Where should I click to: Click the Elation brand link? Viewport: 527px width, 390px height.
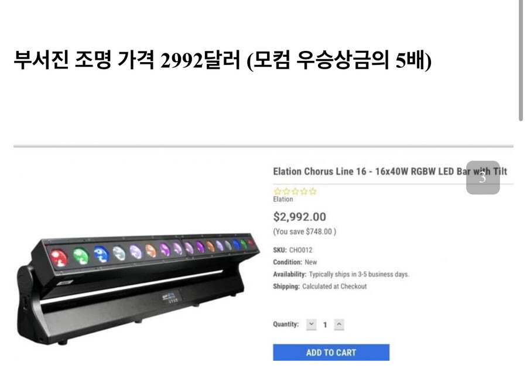[283, 199]
